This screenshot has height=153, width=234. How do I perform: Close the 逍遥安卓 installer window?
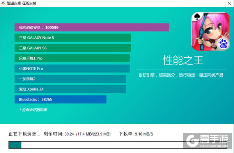pyautogui.click(x=229, y=3)
